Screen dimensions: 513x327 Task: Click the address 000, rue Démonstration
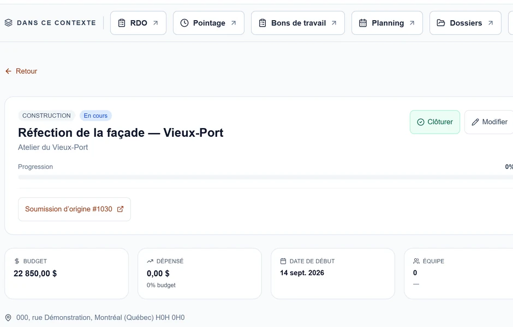100,318
